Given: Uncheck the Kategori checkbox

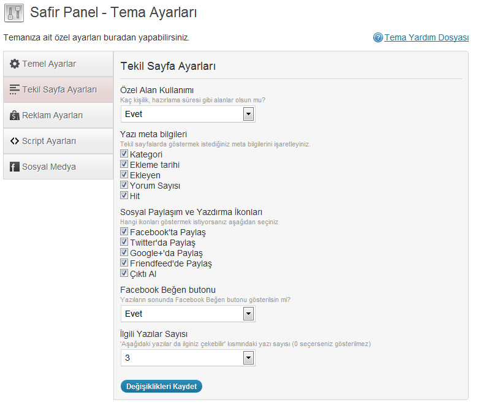Looking at the screenshot, I should pyautogui.click(x=124, y=154).
